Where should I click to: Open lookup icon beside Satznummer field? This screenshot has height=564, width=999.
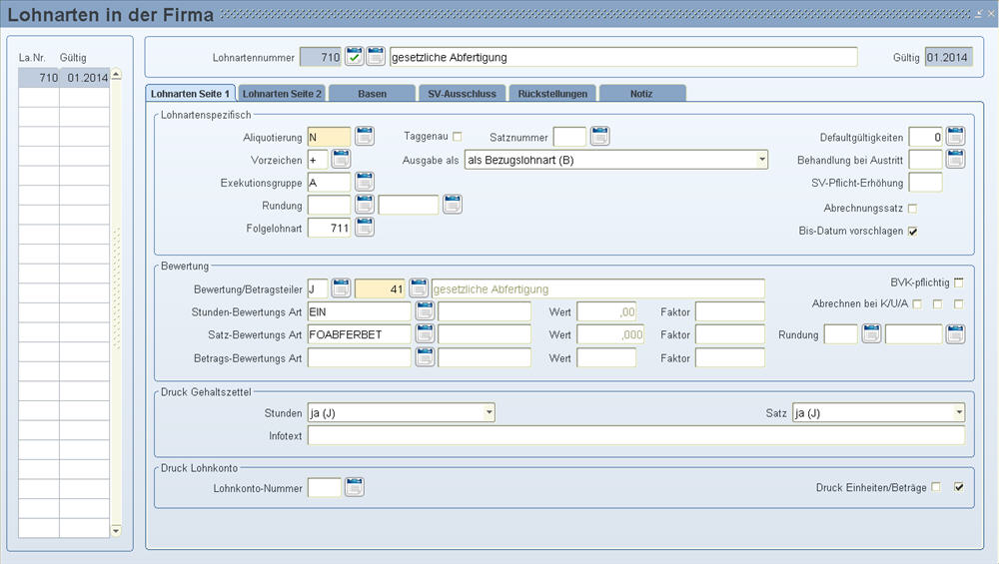click(599, 136)
